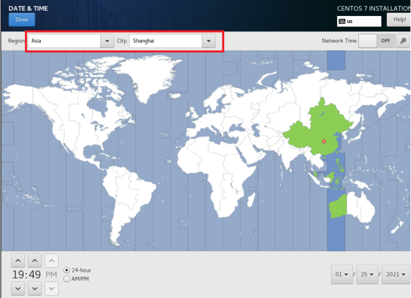
Task: Open the Region dropdown arrow
Action: (x=107, y=41)
